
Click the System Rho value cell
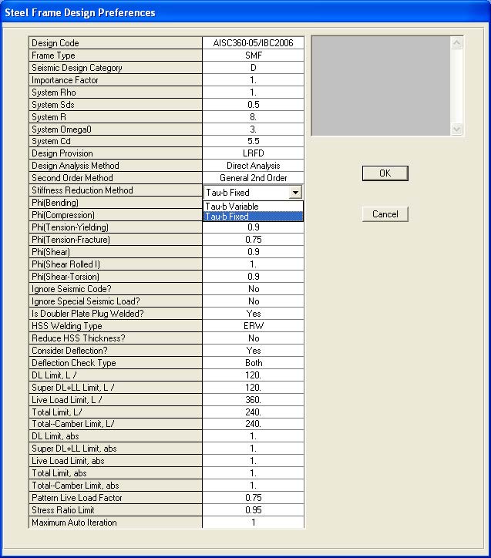[253, 92]
